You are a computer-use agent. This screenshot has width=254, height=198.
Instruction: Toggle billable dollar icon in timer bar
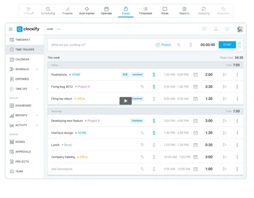pyautogui.click(x=190, y=45)
